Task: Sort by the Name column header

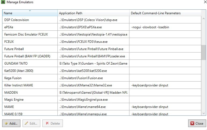Action: pyautogui.click(x=30, y=13)
